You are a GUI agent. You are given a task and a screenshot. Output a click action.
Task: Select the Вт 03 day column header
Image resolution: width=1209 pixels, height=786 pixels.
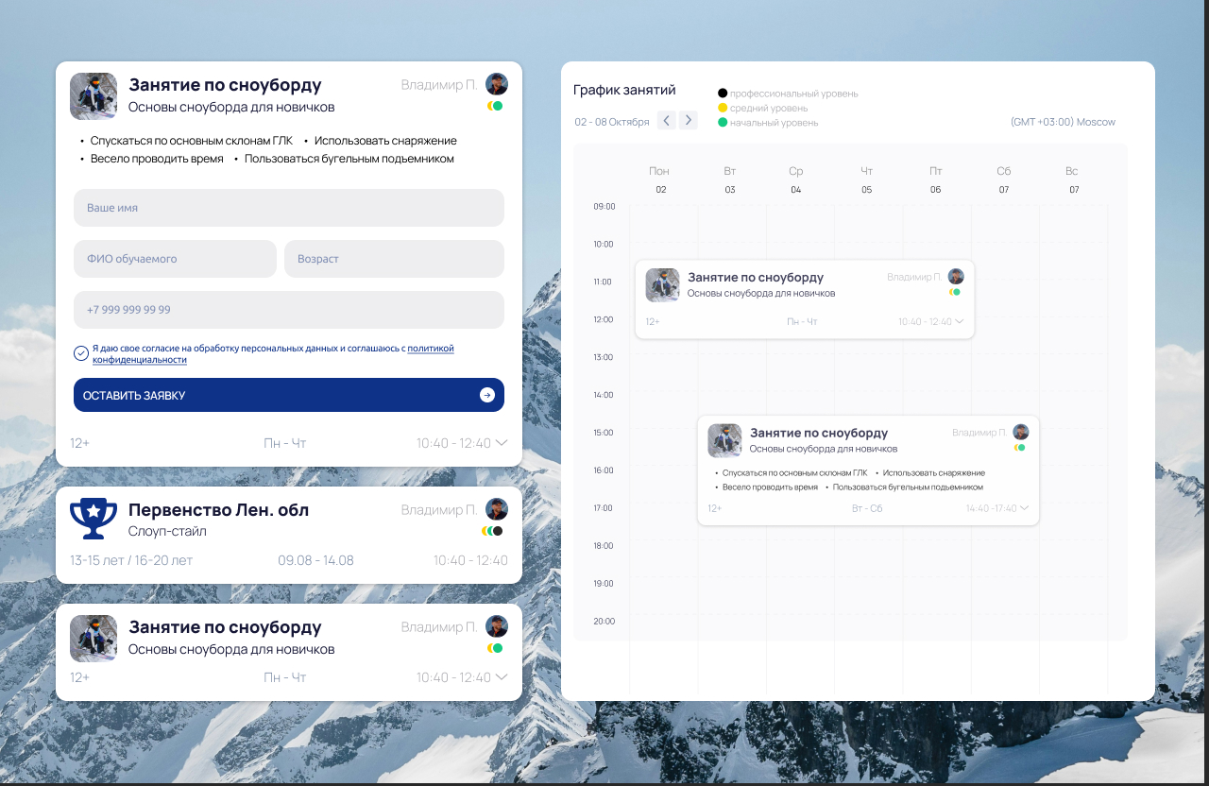click(730, 179)
